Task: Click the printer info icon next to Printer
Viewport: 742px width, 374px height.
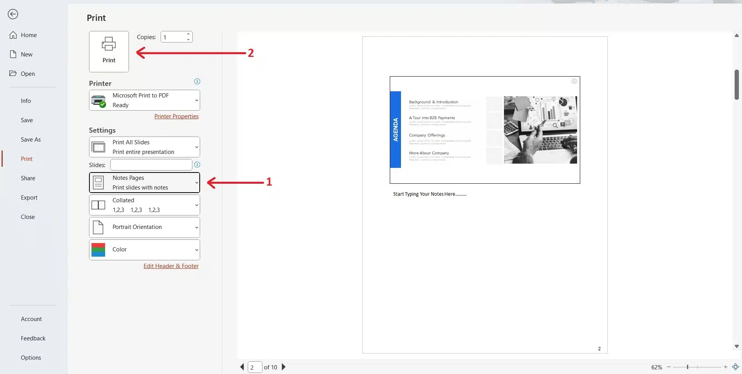Action: pos(197,81)
